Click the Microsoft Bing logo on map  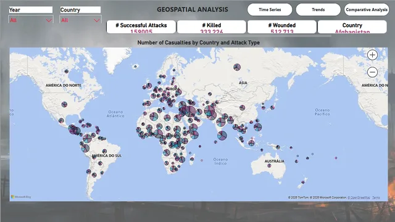(x=21, y=197)
